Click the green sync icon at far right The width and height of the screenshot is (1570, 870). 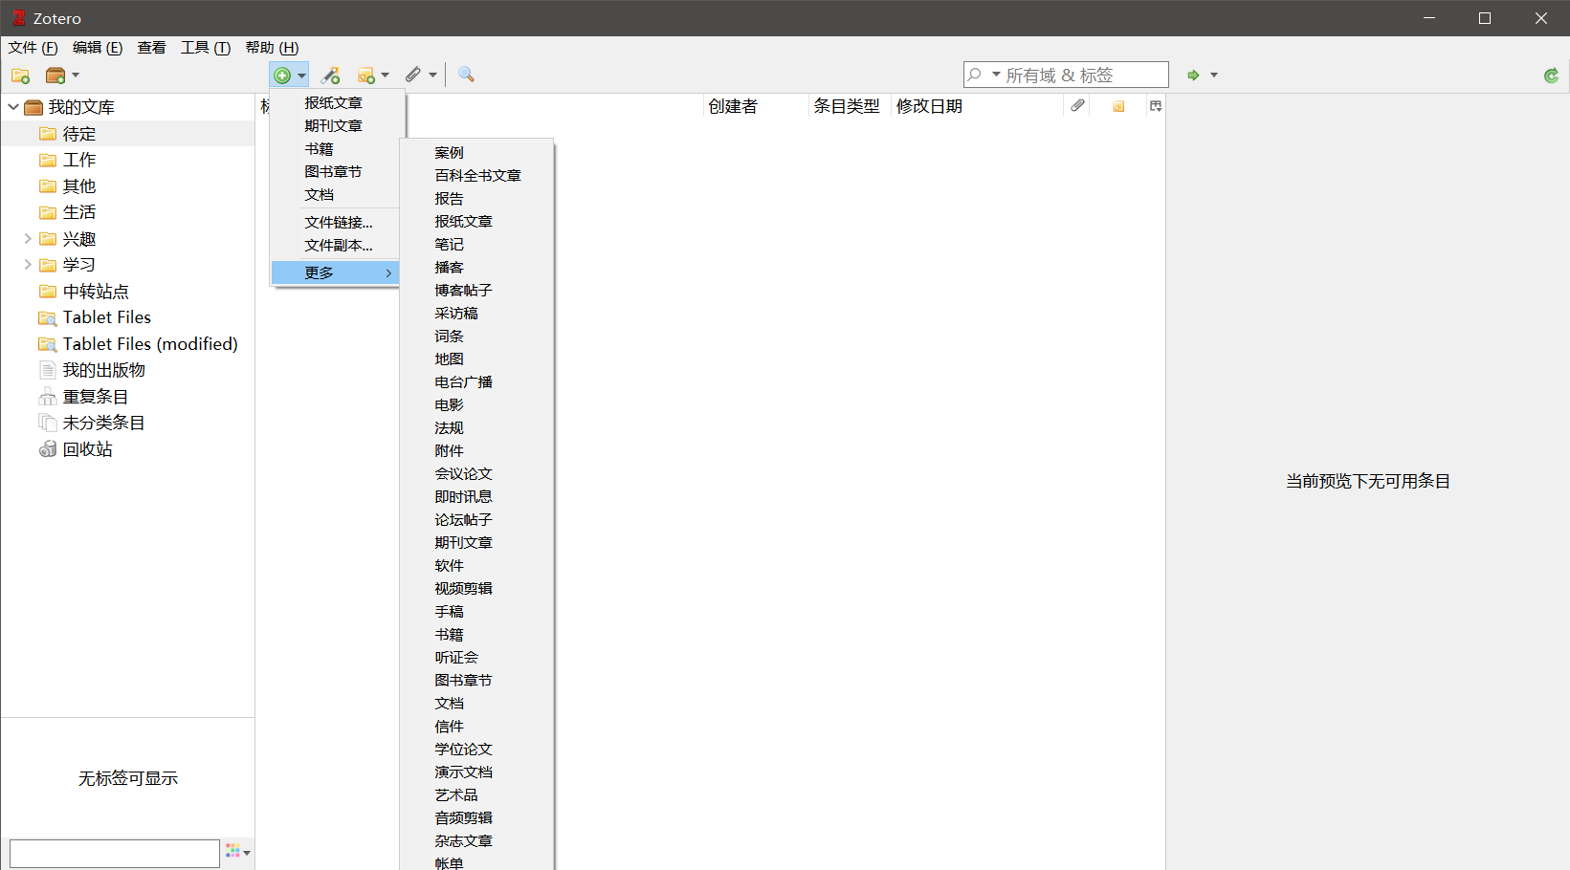(1551, 76)
